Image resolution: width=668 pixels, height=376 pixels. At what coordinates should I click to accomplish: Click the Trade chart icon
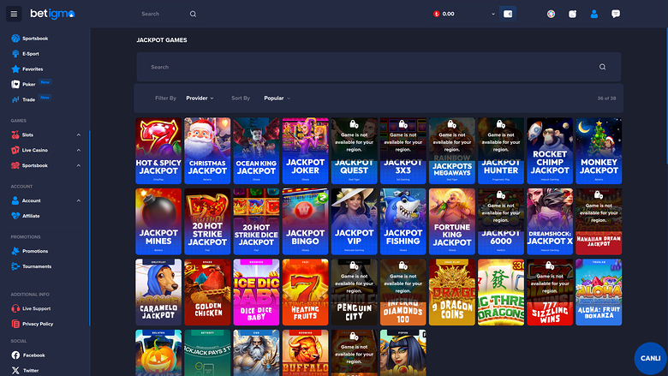point(15,99)
